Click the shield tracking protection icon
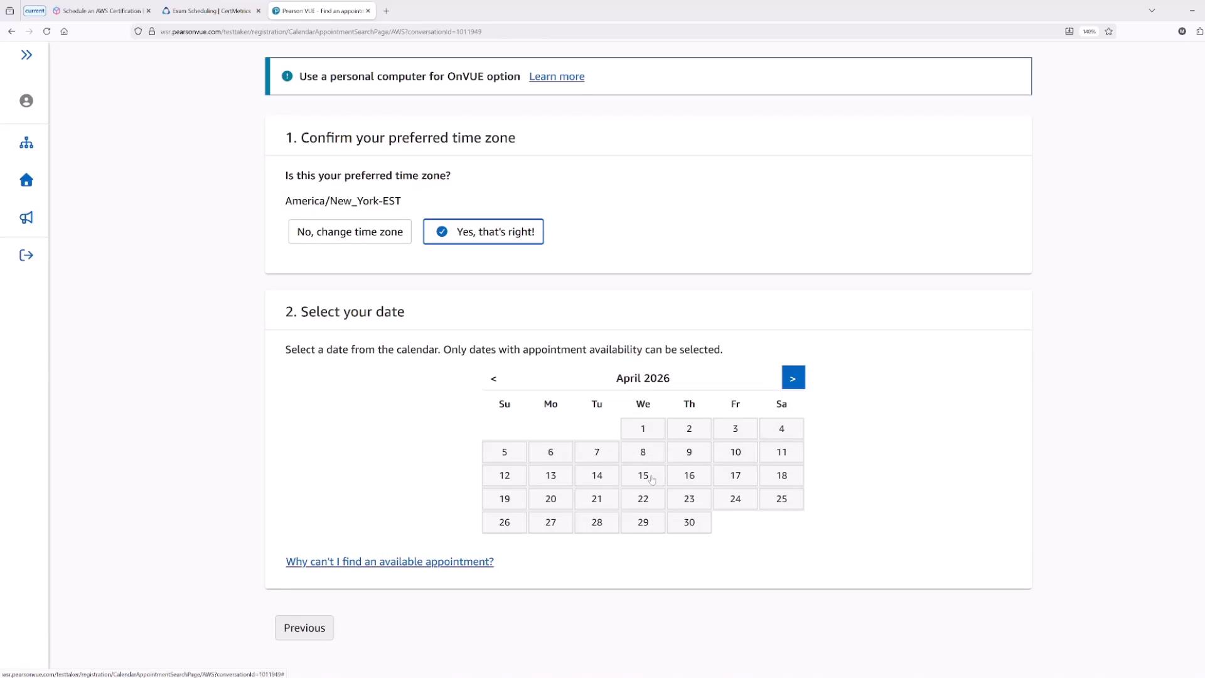This screenshot has height=678, width=1205. pos(138,31)
